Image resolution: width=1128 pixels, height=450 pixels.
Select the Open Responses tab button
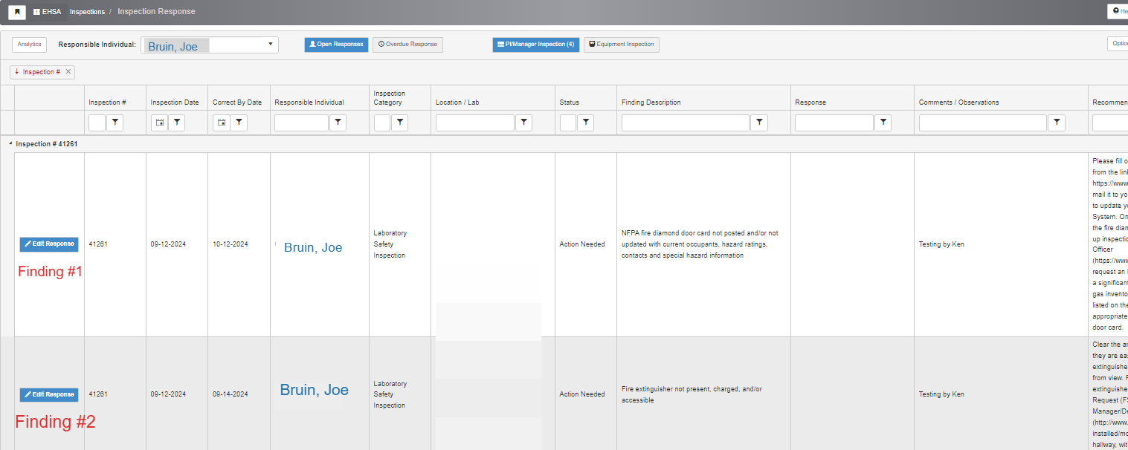[x=336, y=45]
